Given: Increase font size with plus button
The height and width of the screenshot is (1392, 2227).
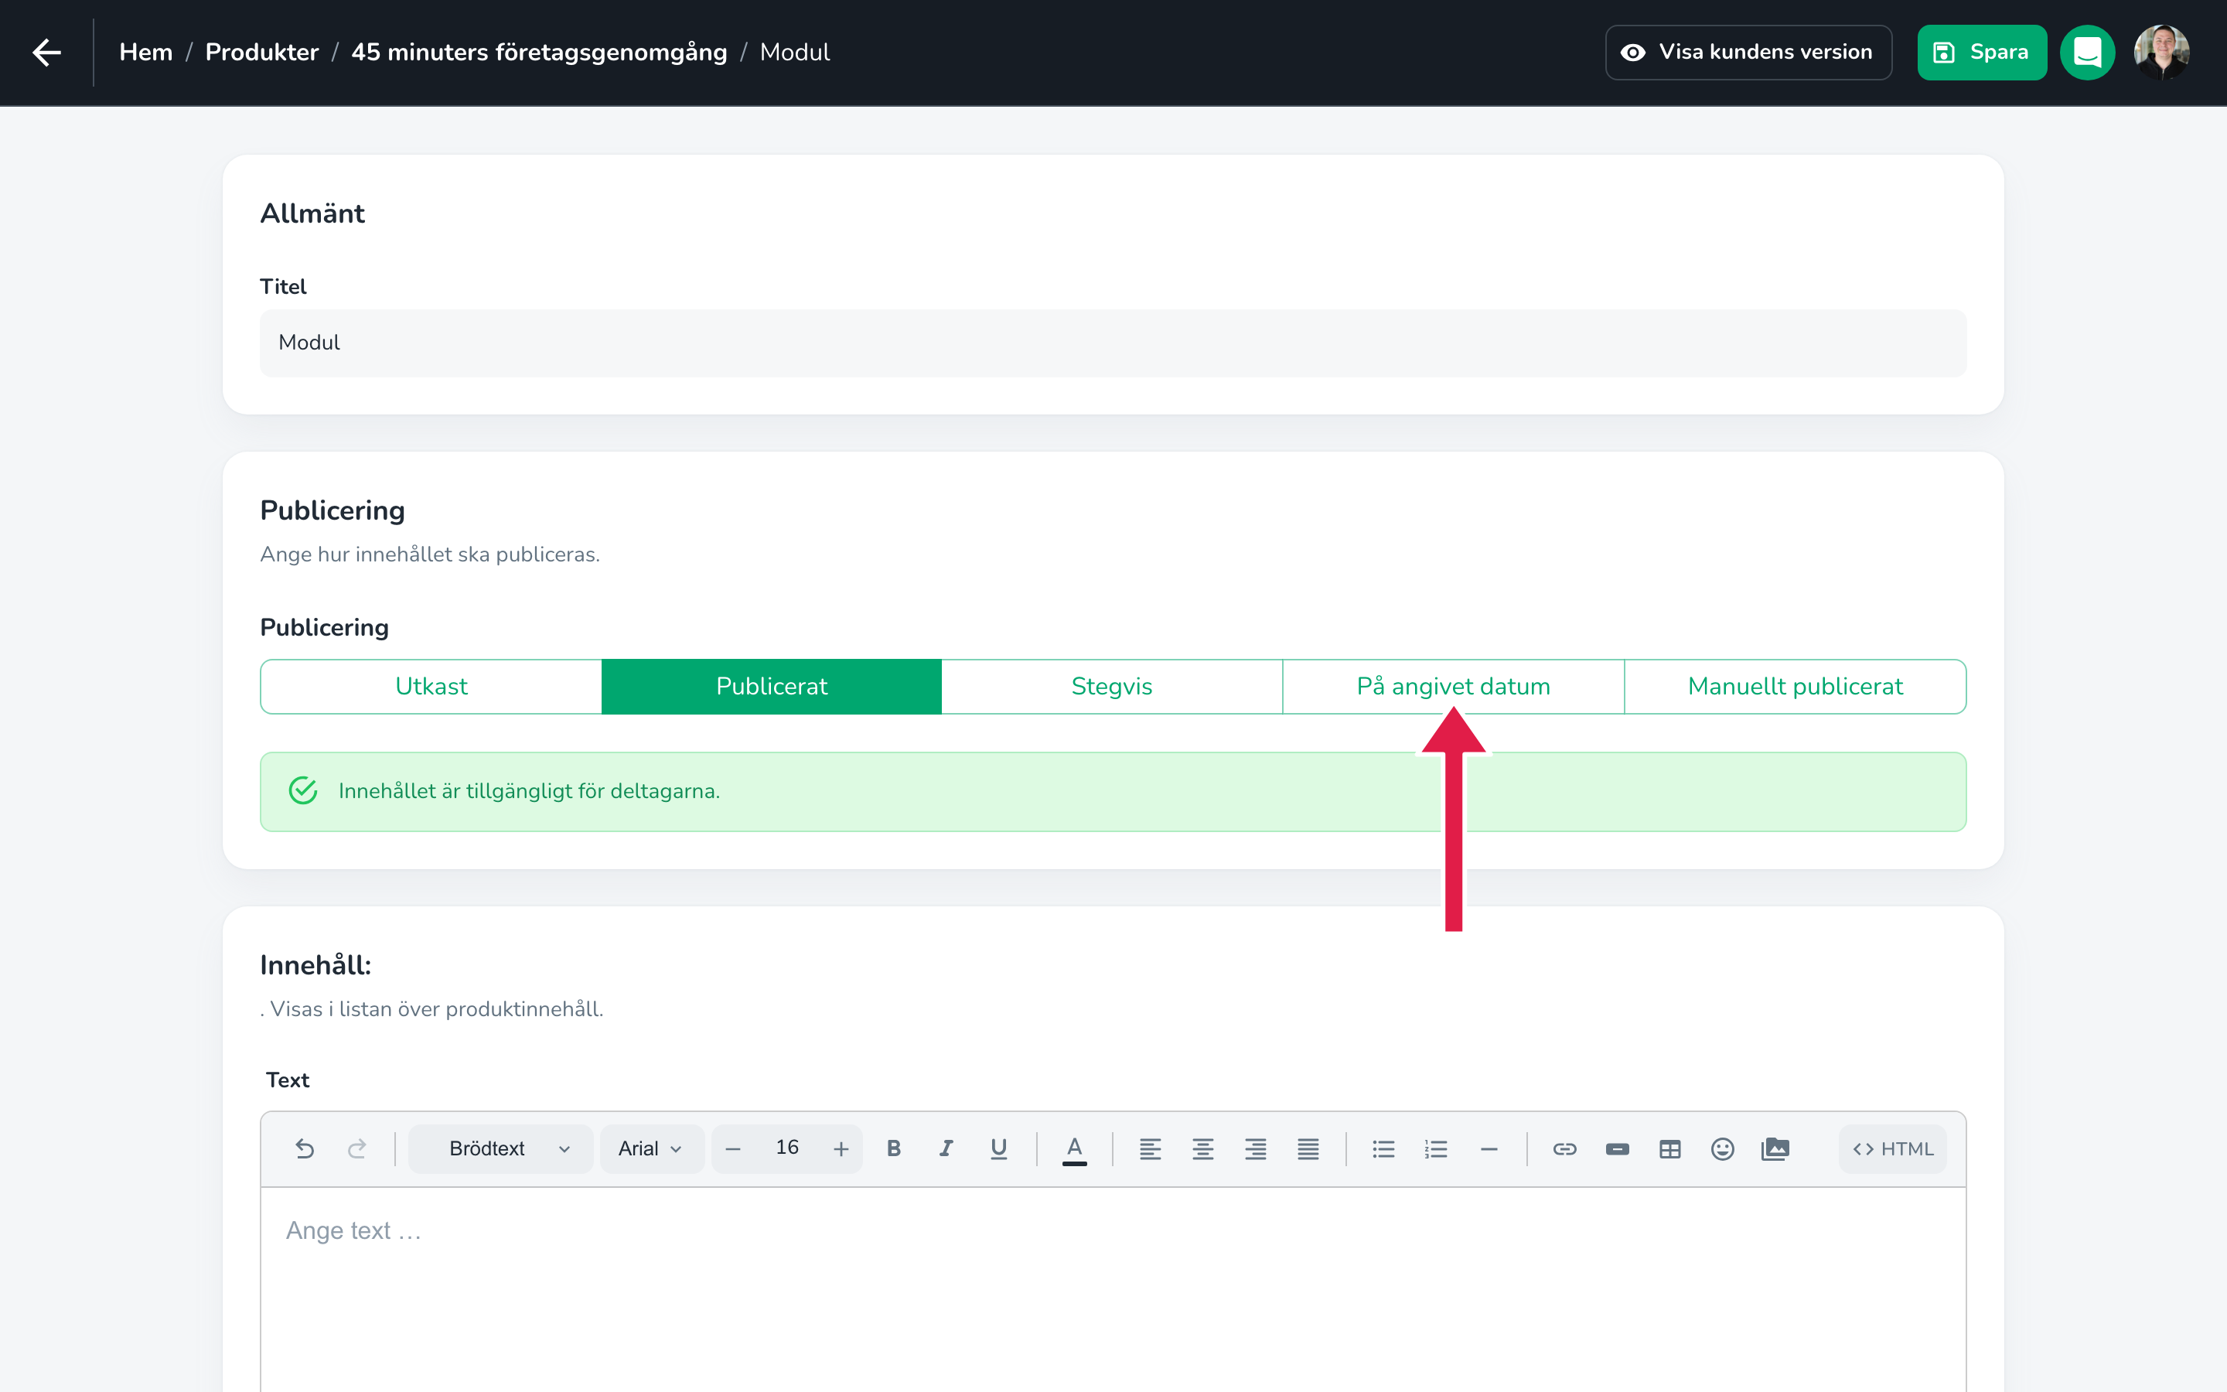Looking at the screenshot, I should point(841,1148).
